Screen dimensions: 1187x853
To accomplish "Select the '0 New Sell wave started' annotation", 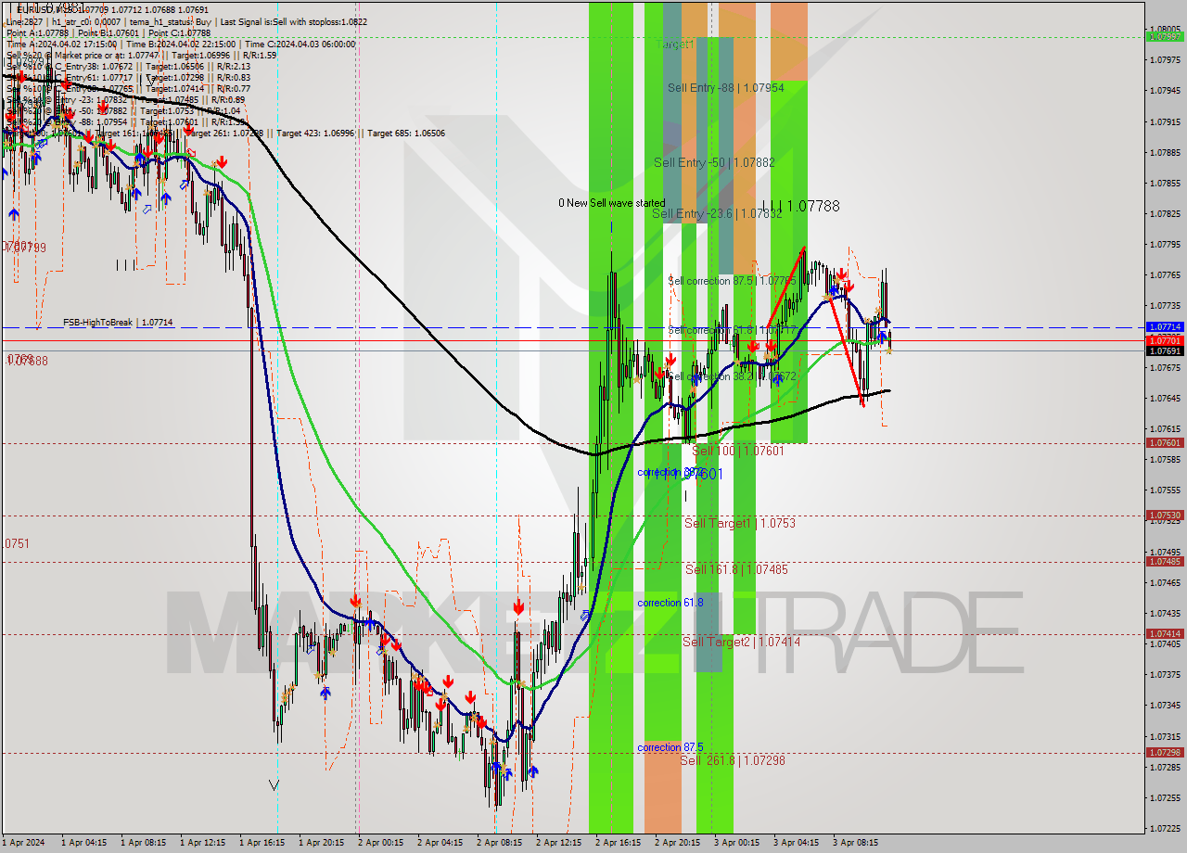I will click(x=611, y=203).
